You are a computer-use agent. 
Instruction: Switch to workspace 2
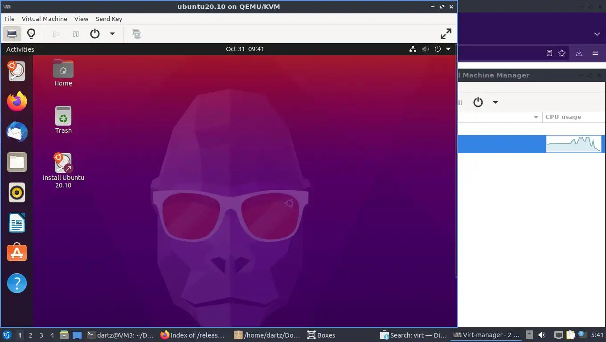click(x=30, y=335)
